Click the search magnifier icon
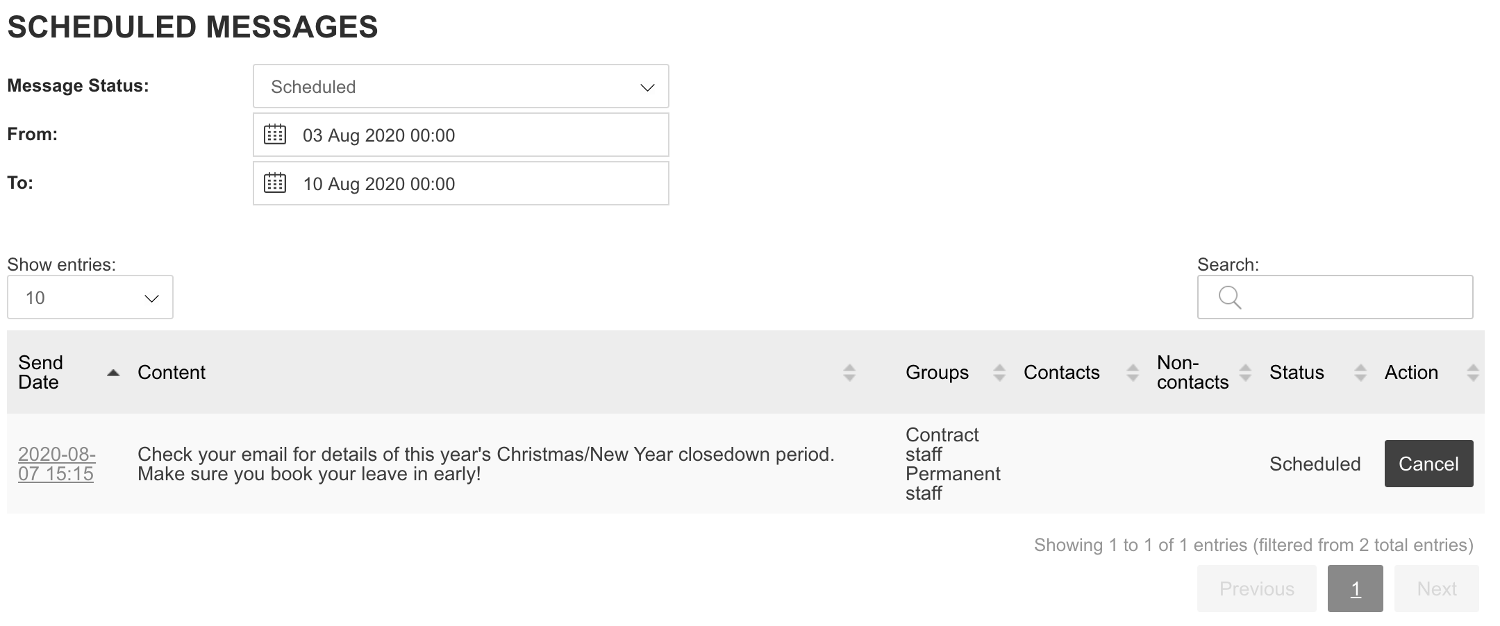This screenshot has height=626, width=1500. click(1230, 297)
